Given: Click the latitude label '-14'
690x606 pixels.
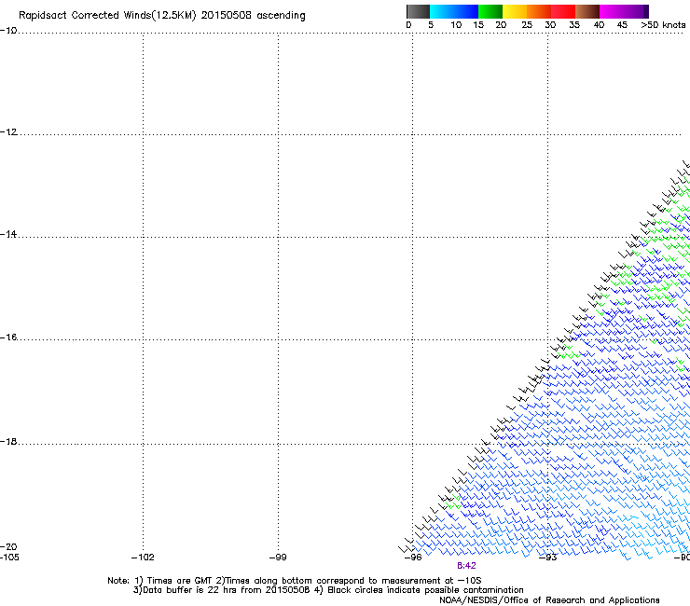Looking at the screenshot, I should point(8,234).
